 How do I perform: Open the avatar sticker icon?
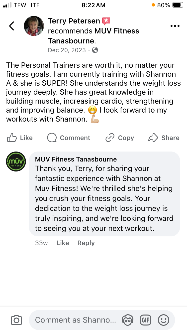[x=127, y=320]
